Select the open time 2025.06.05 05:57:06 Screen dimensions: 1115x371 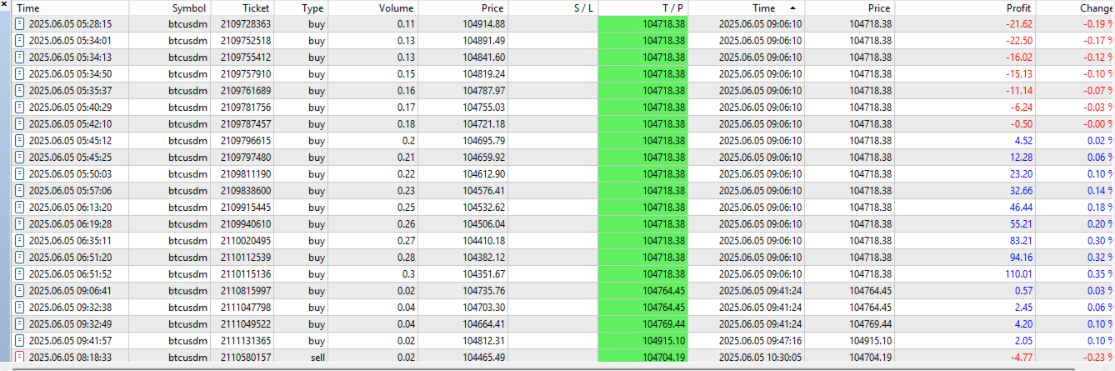pos(70,191)
